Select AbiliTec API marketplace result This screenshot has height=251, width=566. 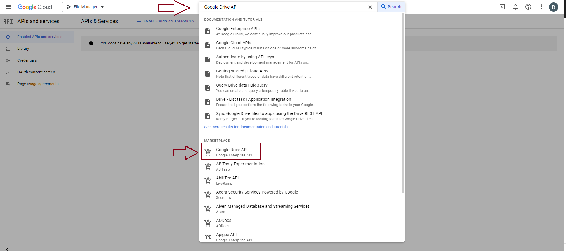click(300, 180)
